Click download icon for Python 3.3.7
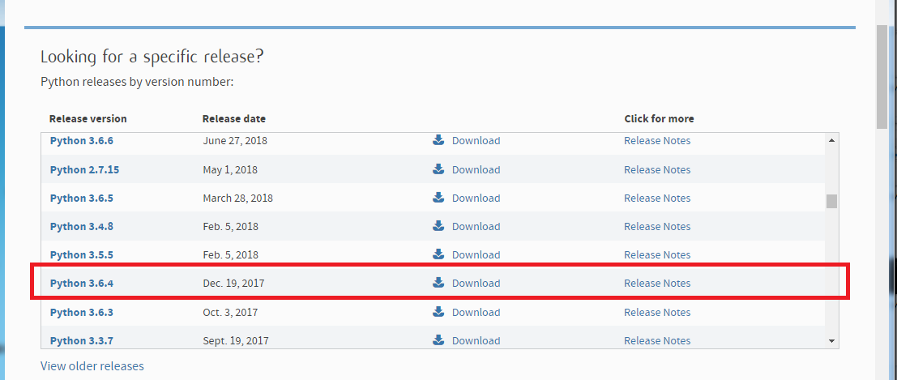The width and height of the screenshot is (897, 380). coord(438,340)
